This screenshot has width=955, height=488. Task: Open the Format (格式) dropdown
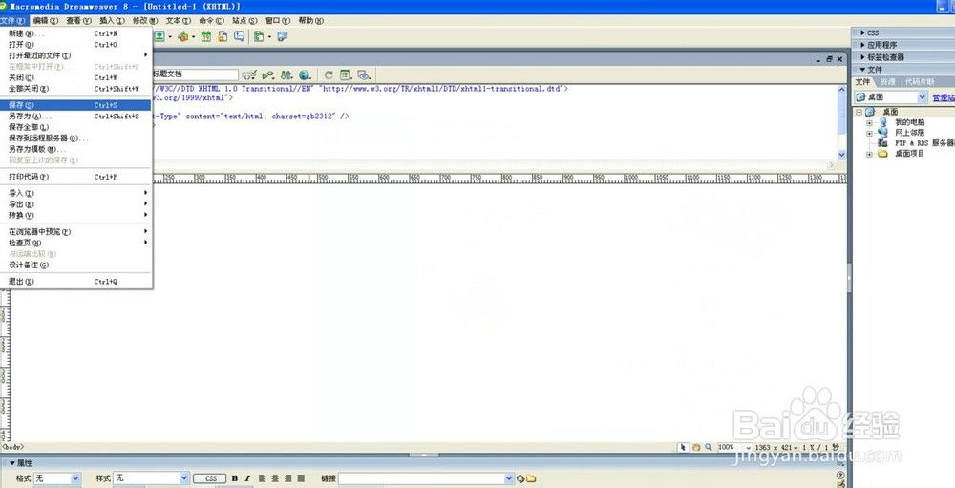click(x=56, y=478)
